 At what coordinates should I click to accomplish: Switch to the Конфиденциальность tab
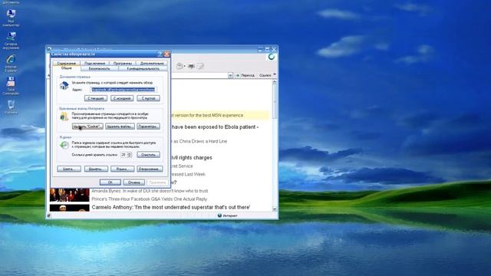pos(143,68)
